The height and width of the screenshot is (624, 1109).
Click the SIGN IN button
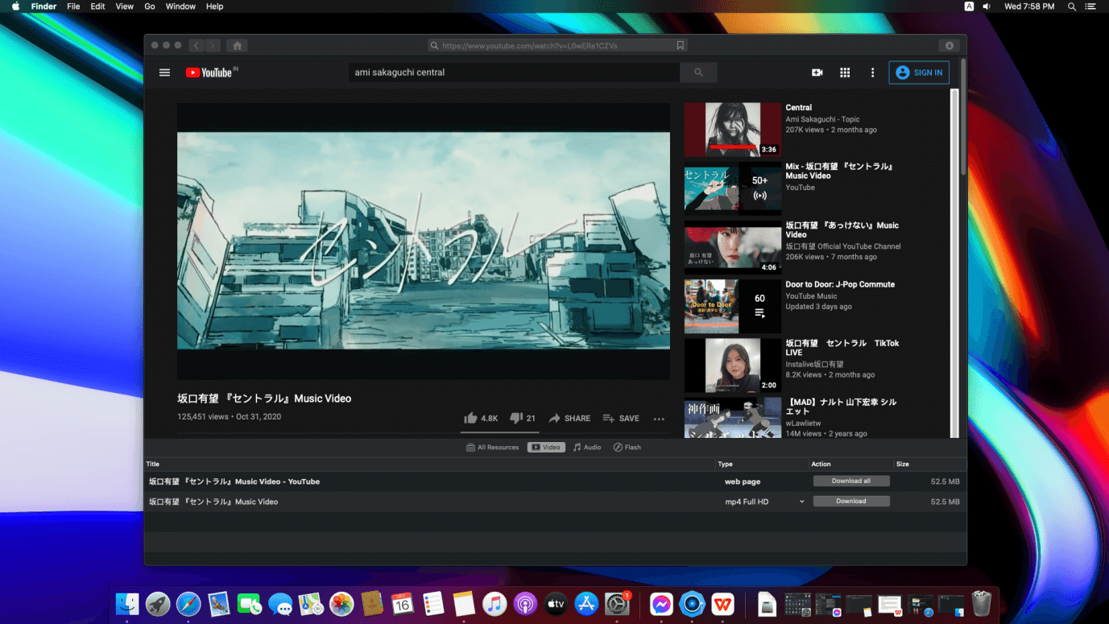point(919,72)
